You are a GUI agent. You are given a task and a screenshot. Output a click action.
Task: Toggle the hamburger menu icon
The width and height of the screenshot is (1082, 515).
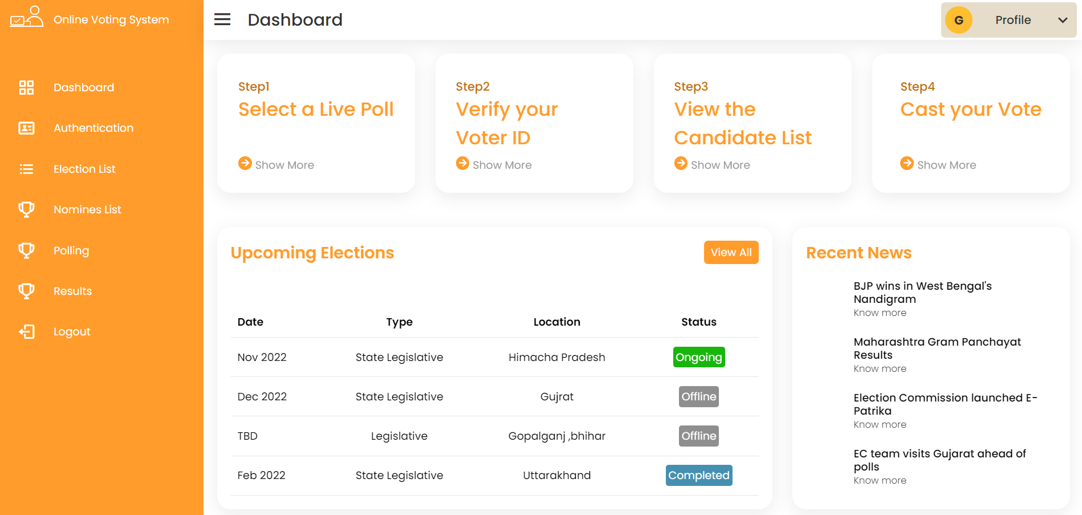pos(222,19)
